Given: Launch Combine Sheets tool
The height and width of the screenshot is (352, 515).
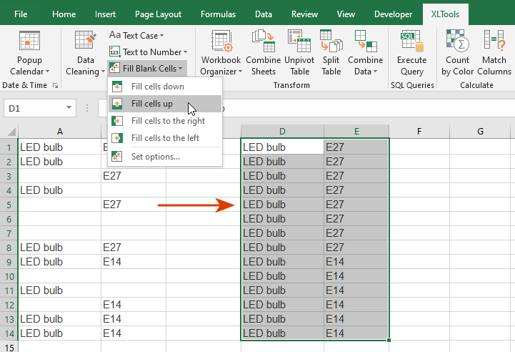Looking at the screenshot, I should pyautogui.click(x=263, y=53).
